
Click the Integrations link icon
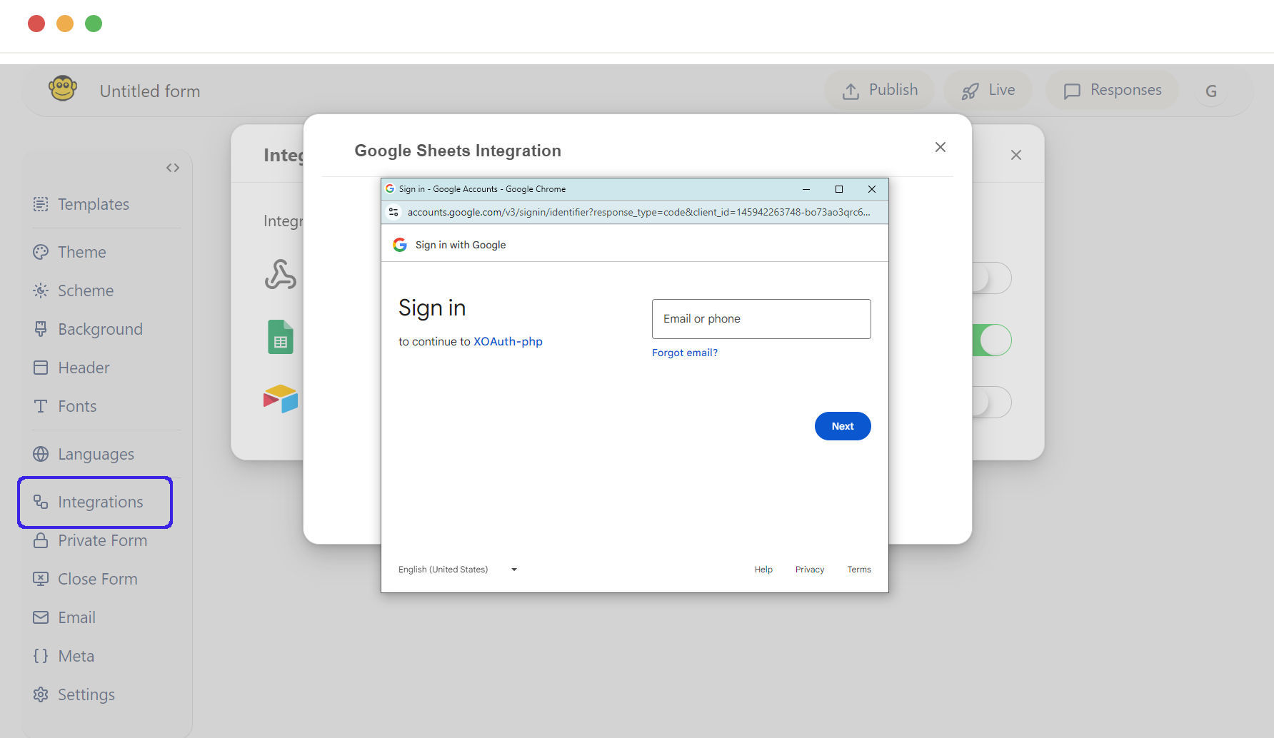click(41, 502)
